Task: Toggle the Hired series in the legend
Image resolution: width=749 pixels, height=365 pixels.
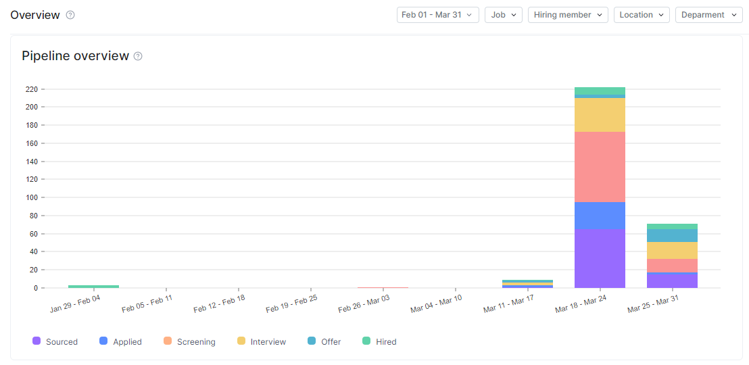Action: click(x=380, y=341)
